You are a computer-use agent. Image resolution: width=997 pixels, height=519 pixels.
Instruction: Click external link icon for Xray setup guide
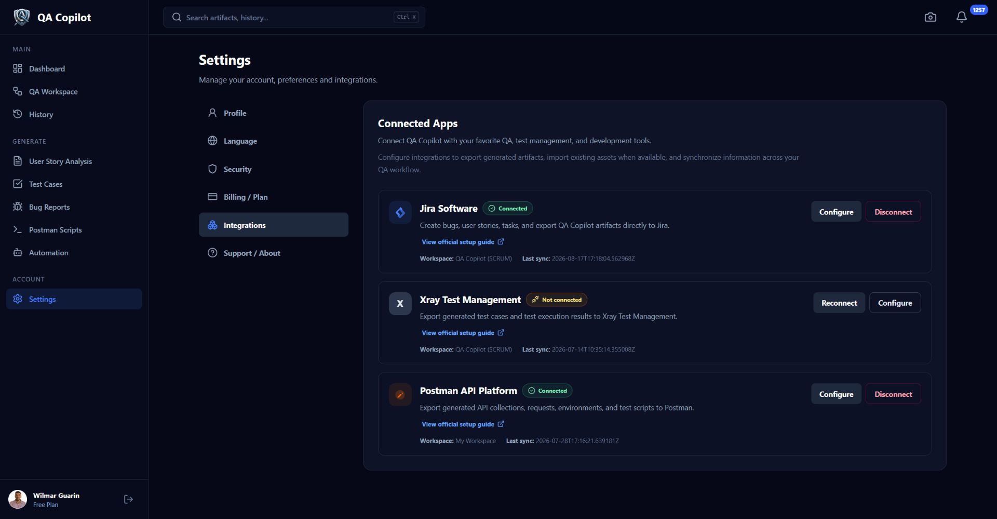501,332
